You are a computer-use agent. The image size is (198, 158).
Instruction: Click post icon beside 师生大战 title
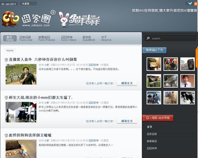click(x=6, y=98)
